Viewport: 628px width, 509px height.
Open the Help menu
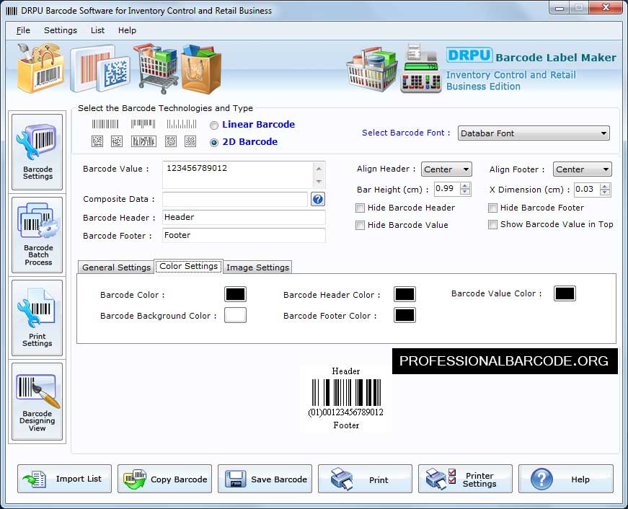pos(127,30)
